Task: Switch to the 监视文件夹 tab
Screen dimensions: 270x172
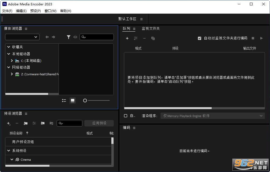Action: 151,28
